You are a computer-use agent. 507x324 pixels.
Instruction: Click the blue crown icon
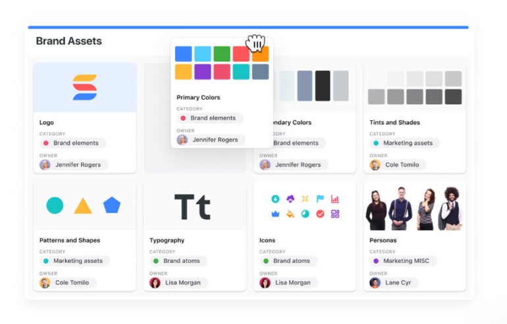click(275, 214)
